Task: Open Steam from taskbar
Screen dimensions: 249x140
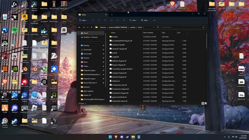Action: click(x=127, y=137)
